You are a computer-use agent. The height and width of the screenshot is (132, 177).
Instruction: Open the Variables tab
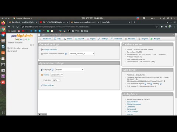117,39
